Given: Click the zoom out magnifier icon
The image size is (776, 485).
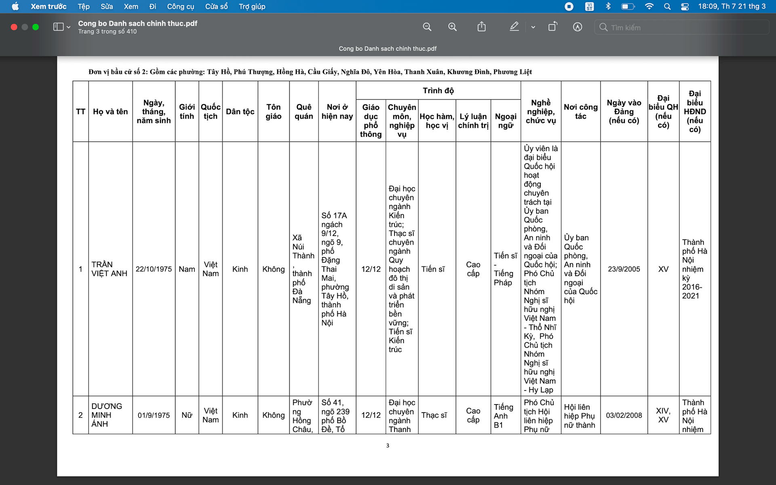Looking at the screenshot, I should [427, 27].
